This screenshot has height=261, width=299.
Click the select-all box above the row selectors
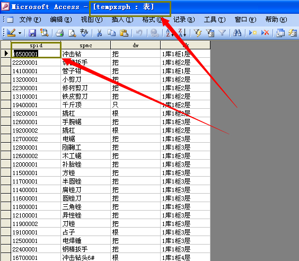coord(6,45)
